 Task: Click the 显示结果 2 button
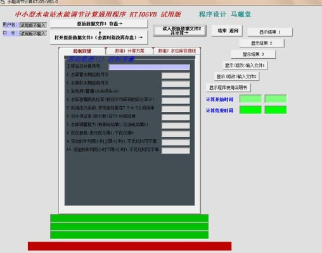click(x=262, y=43)
